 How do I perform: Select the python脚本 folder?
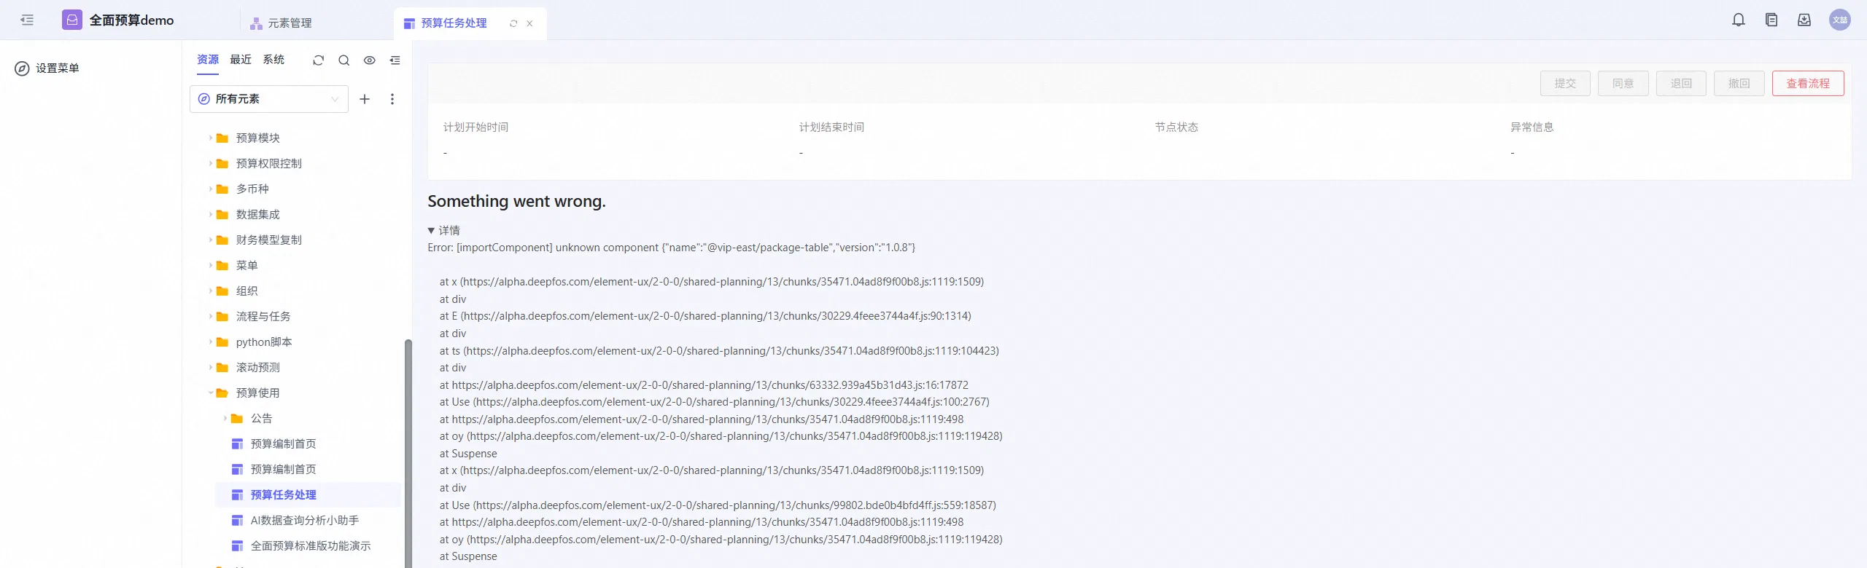pos(264,342)
